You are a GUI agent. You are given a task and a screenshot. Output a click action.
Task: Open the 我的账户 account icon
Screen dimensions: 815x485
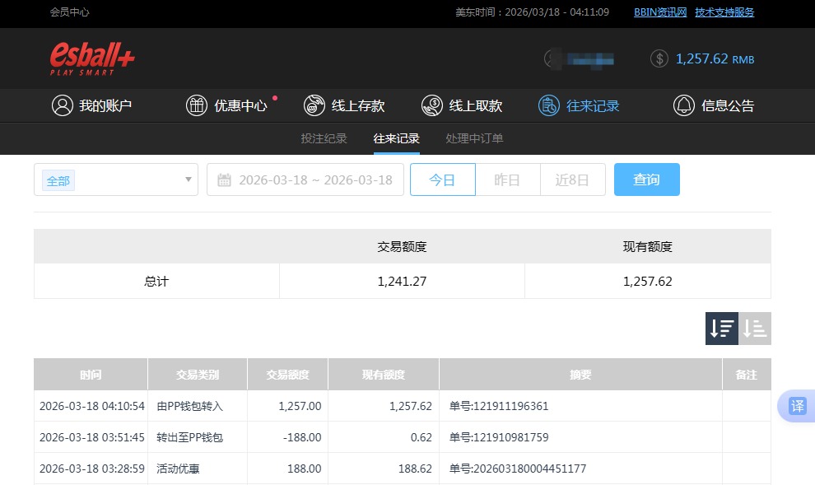click(x=62, y=105)
